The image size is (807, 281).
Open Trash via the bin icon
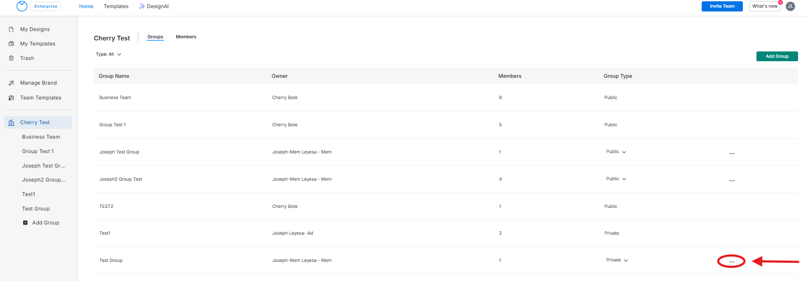click(x=11, y=58)
